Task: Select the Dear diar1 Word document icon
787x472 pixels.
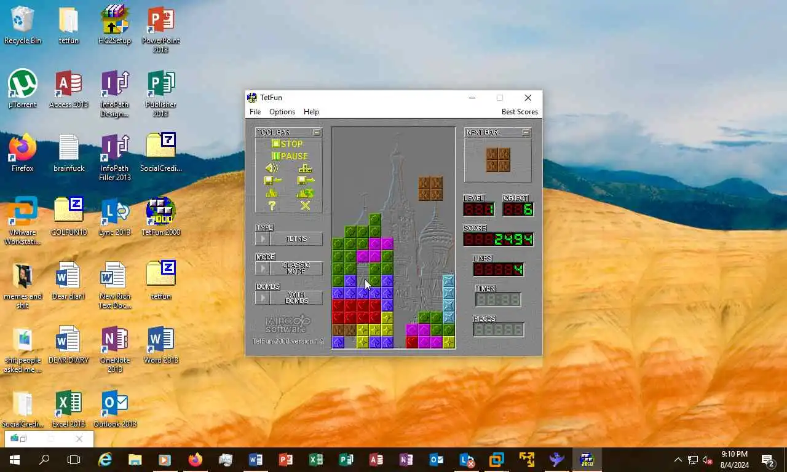Action: point(69,281)
